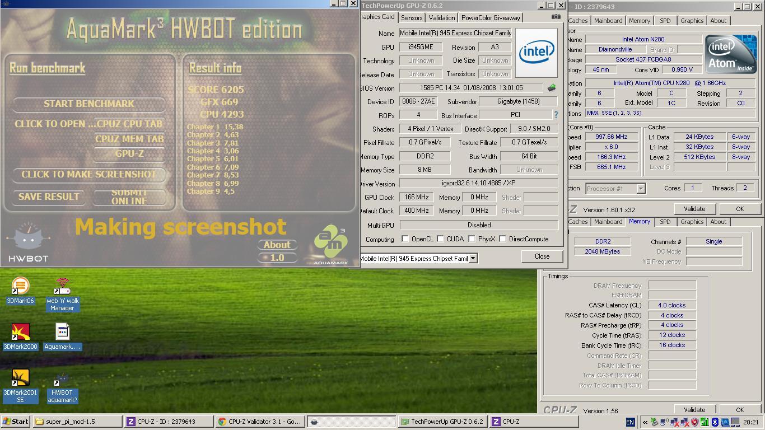Open the web 'n' walk Manager shortcut
This screenshot has width=765, height=430.
pos(62,295)
